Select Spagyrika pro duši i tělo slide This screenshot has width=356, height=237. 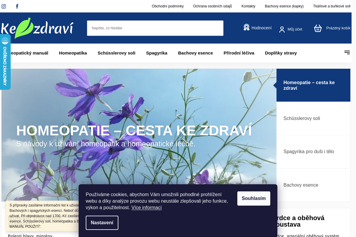pyautogui.click(x=313, y=152)
